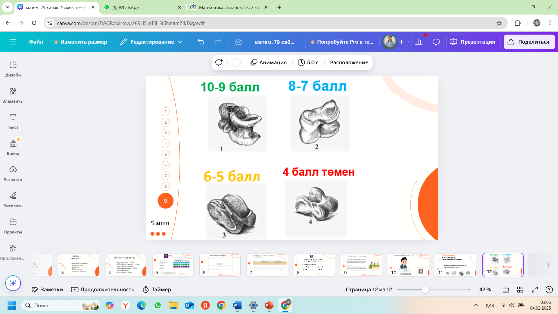Open the File menu
Viewport: 558px width, 314px height.
(36, 42)
